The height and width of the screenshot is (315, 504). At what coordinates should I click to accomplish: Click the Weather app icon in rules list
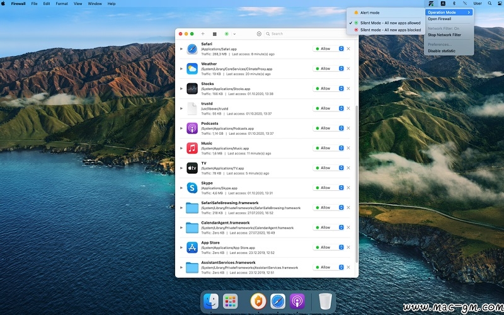click(192, 69)
